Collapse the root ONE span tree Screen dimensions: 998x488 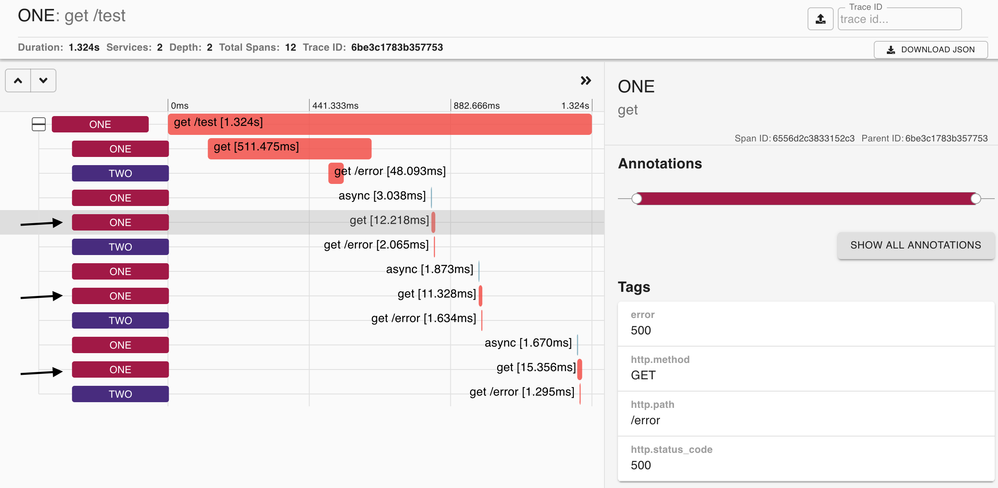pyautogui.click(x=39, y=124)
